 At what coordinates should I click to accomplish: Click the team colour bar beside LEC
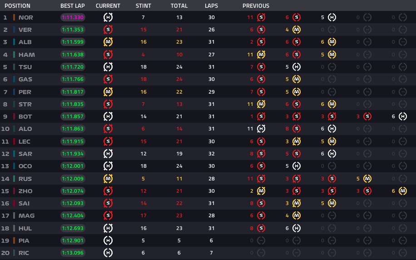pyautogui.click(x=14, y=141)
